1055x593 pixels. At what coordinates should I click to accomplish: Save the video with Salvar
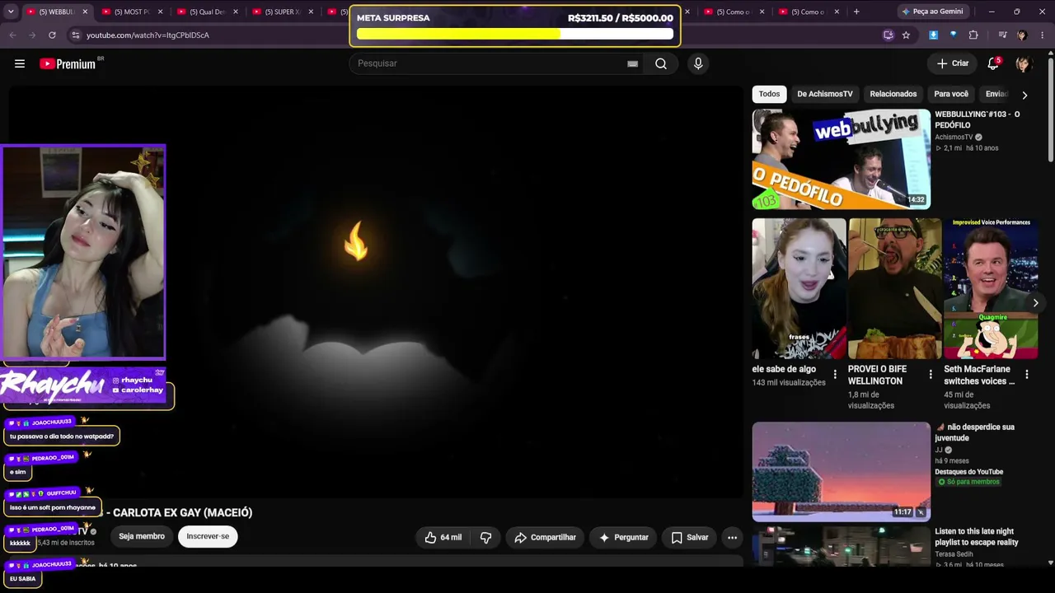tap(689, 538)
